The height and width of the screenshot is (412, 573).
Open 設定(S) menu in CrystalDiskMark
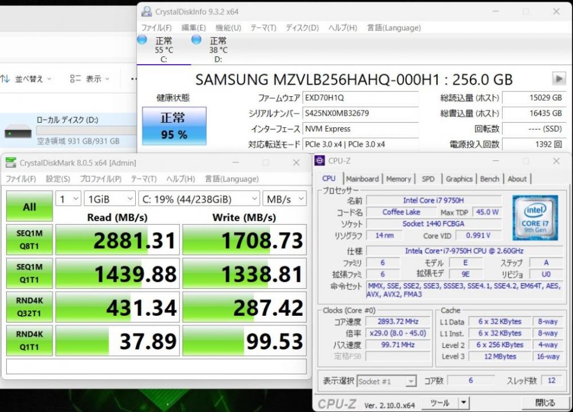coord(58,179)
